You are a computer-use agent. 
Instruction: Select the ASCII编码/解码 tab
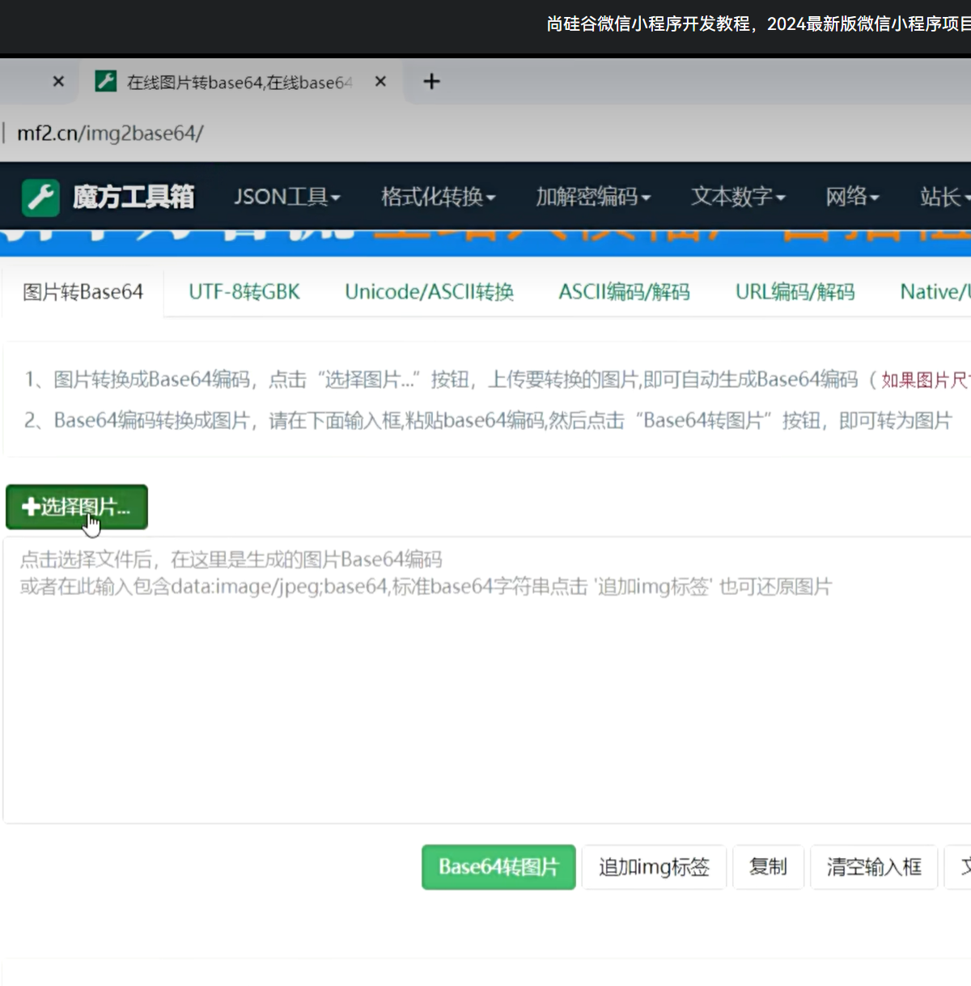(x=624, y=292)
